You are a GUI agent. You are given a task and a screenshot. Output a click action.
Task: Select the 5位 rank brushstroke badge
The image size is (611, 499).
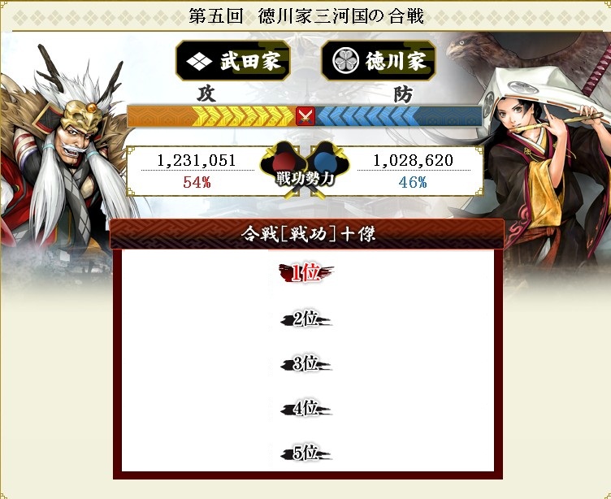point(305,453)
